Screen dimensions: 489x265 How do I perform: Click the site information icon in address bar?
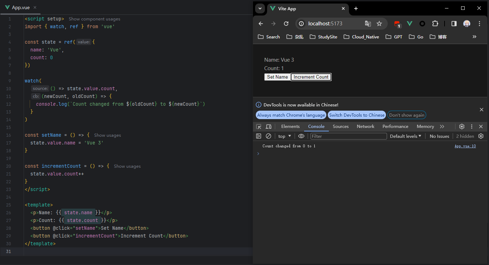click(x=301, y=24)
